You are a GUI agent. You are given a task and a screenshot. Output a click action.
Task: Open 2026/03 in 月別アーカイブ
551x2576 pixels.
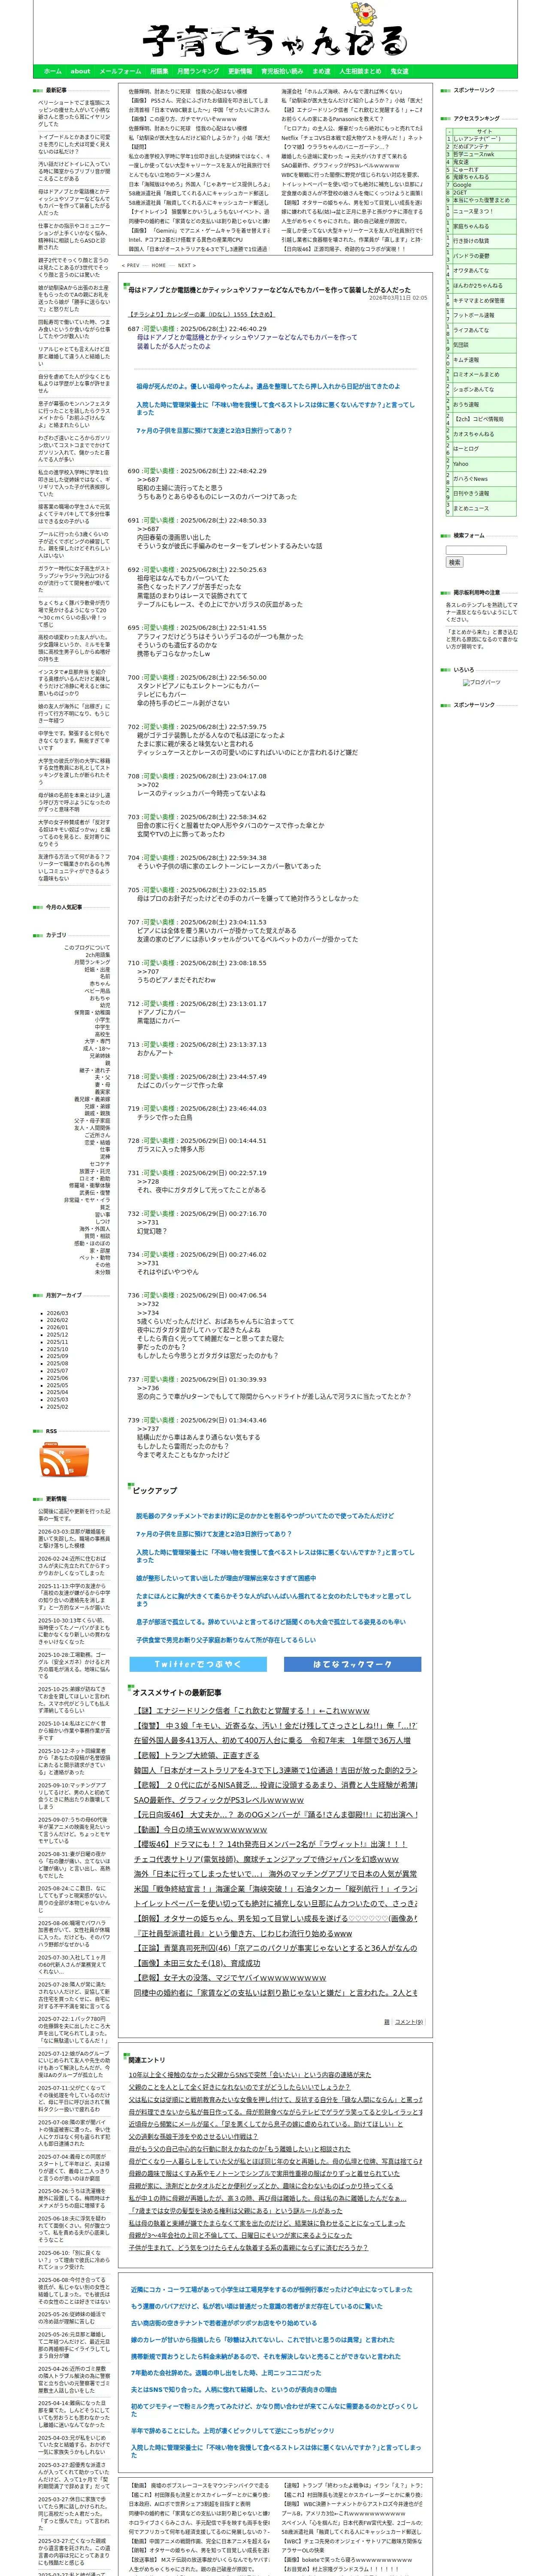[57, 1313]
